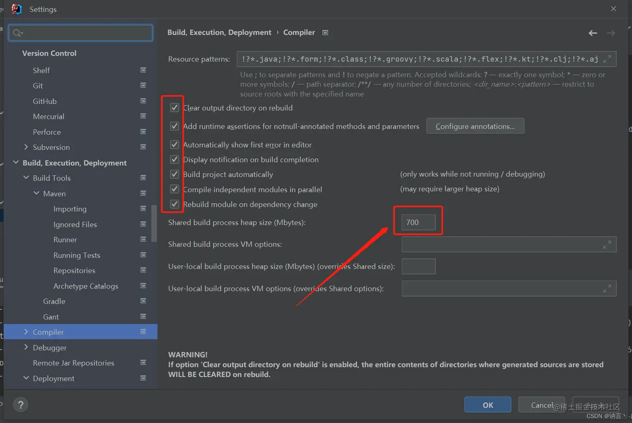The height and width of the screenshot is (423, 632).
Task: Expand the Compiler tree node arrow
Action: tap(26, 332)
